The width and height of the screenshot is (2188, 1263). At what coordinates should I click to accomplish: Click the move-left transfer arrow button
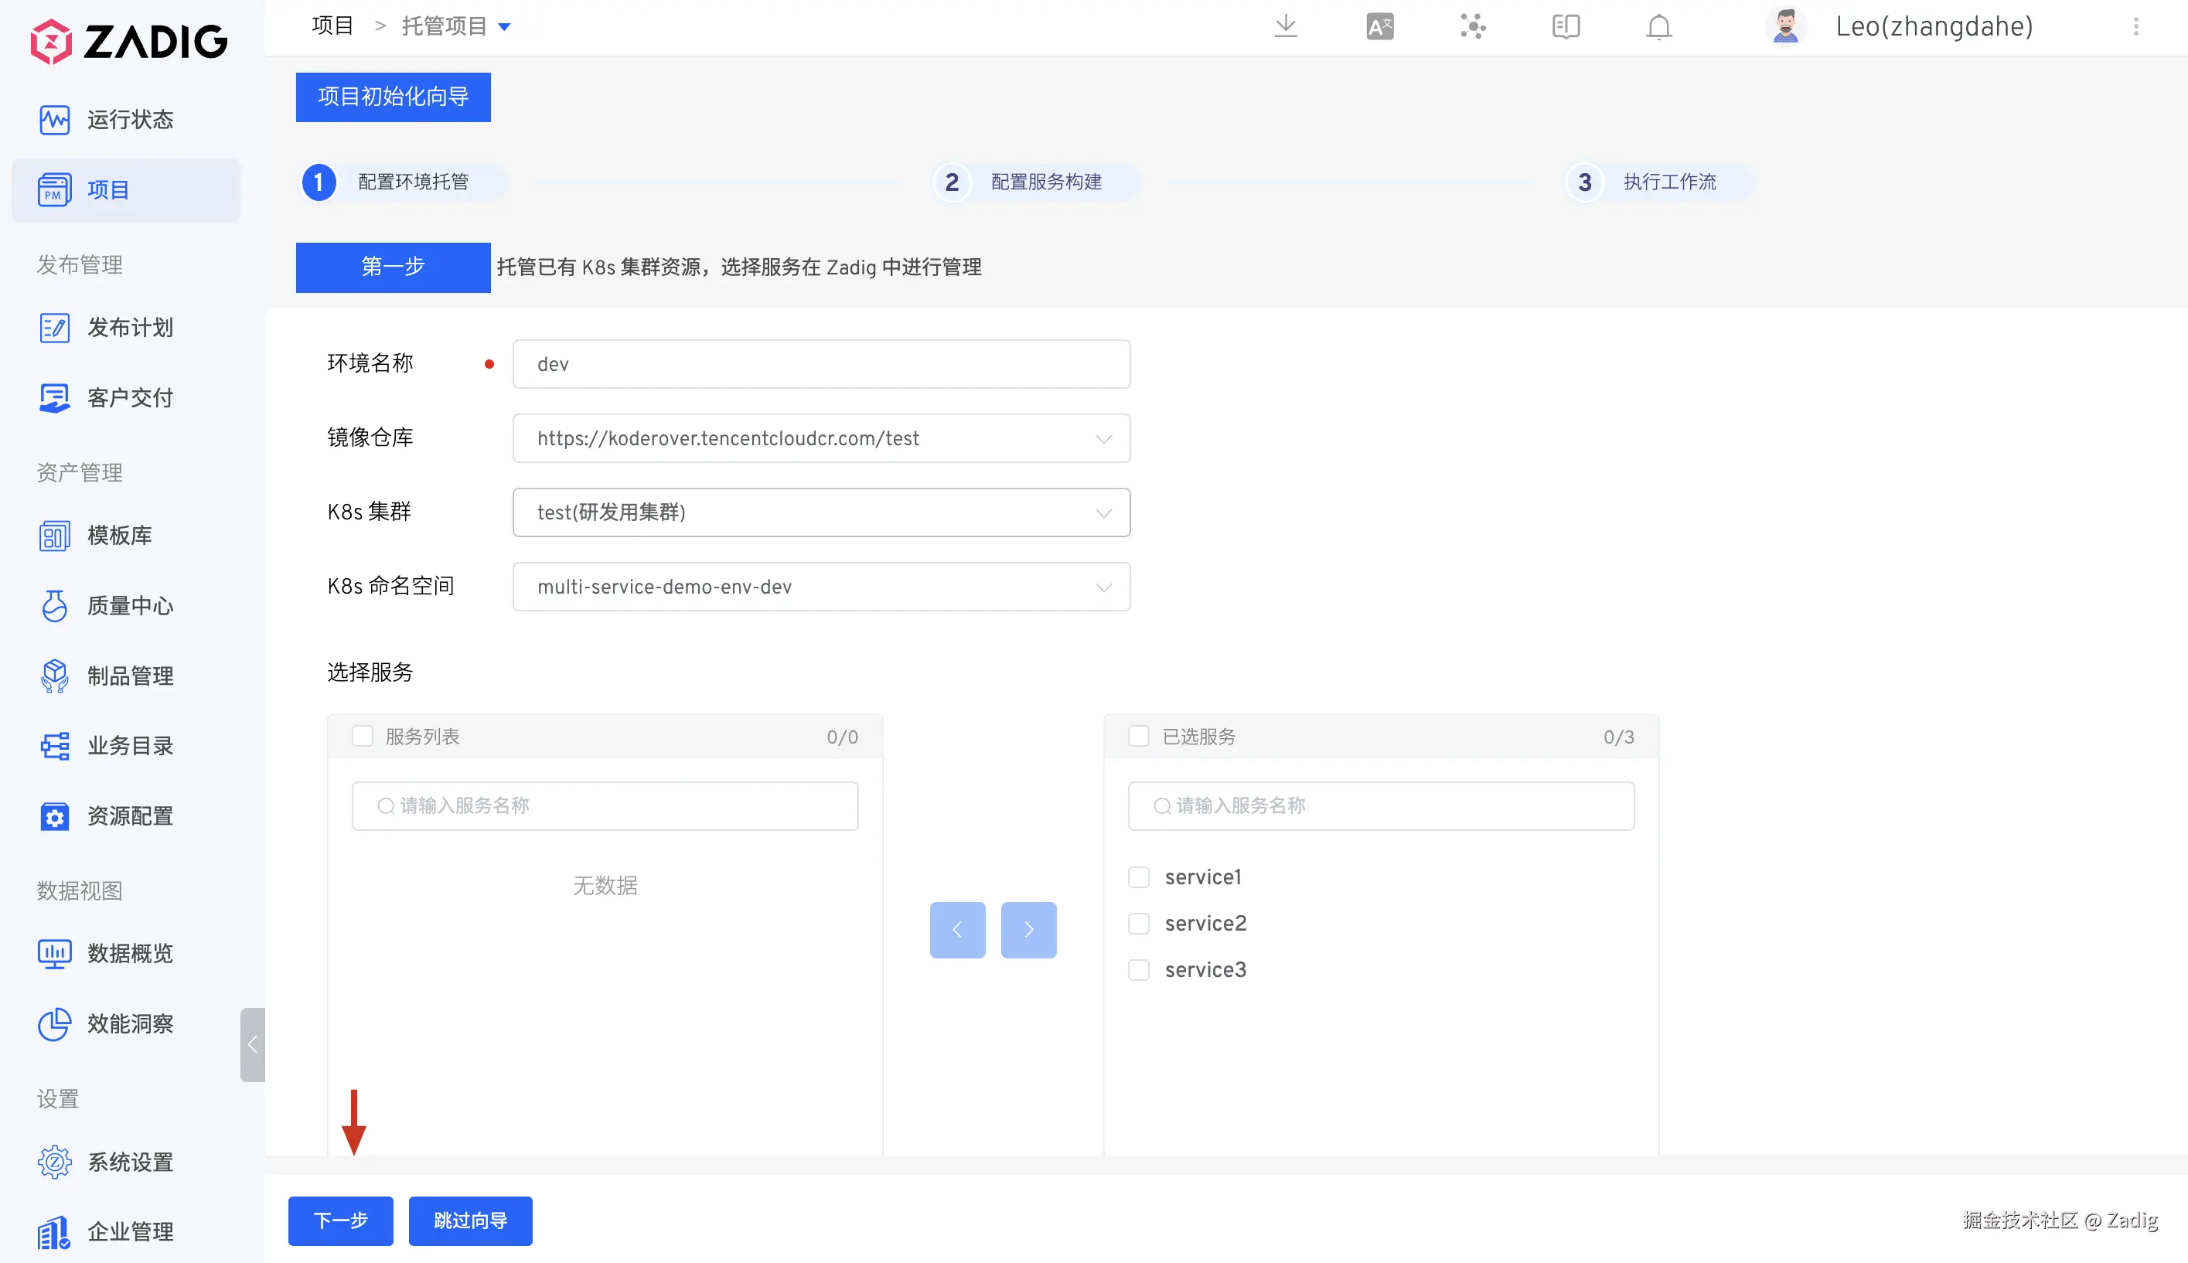957,930
